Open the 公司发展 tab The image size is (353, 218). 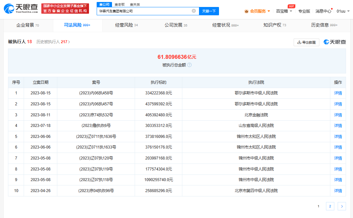pyautogui.click(x=176, y=25)
